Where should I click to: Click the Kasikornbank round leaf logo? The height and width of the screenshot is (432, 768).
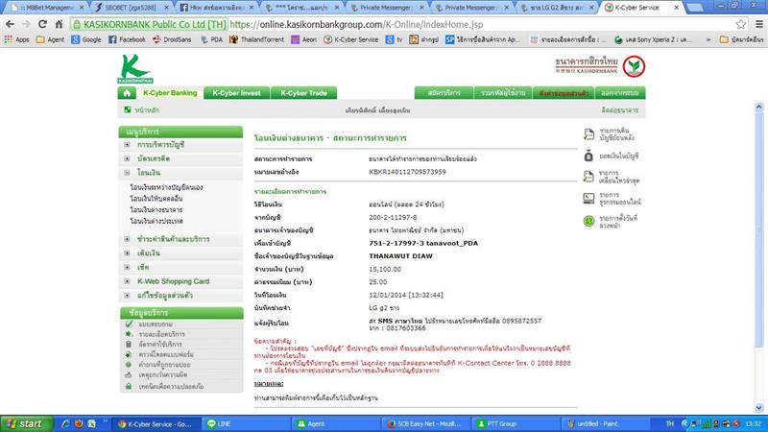tap(634, 66)
